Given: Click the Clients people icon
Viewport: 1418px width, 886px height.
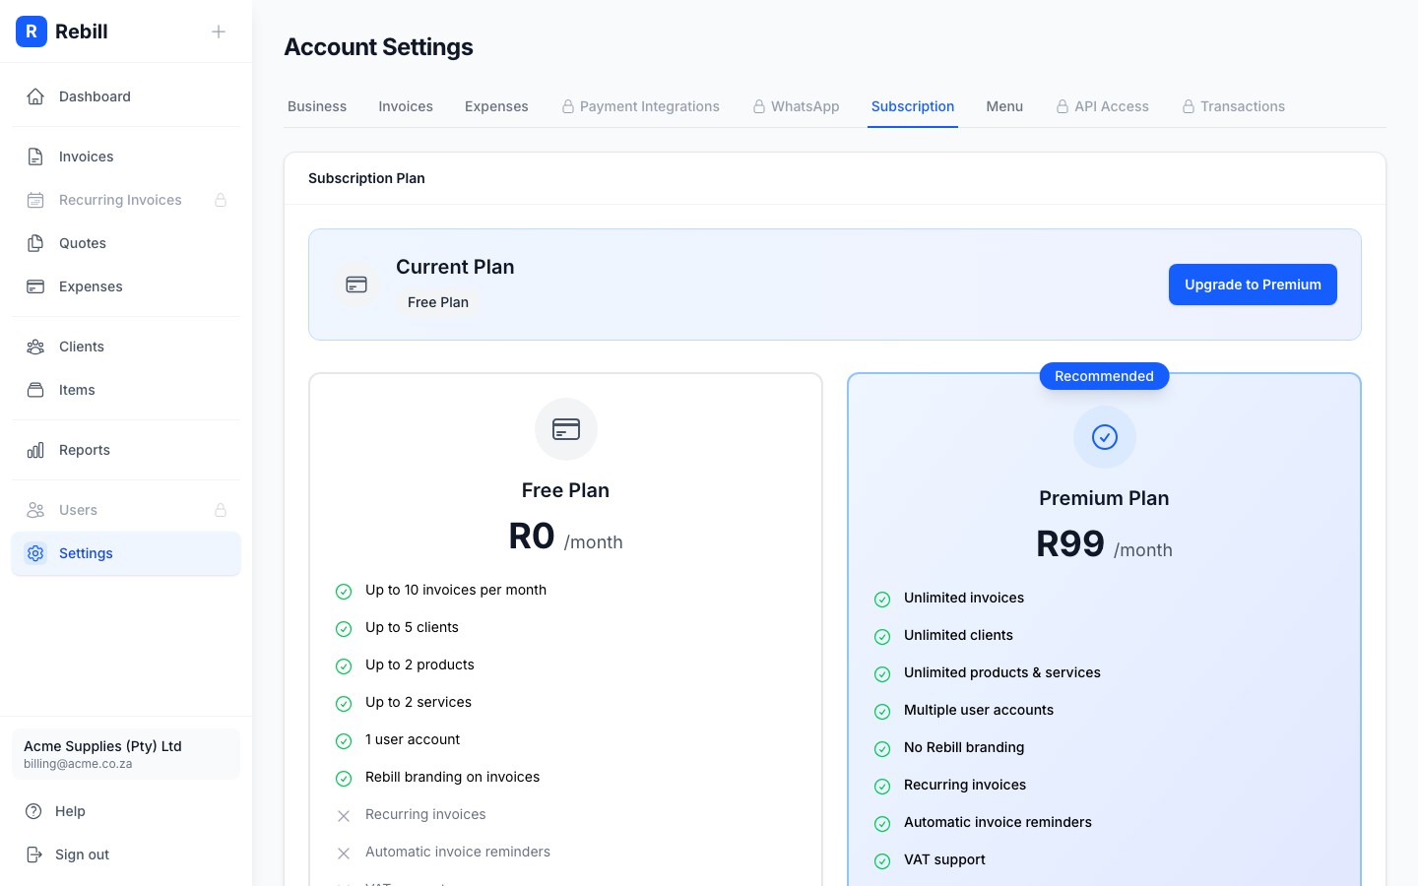Looking at the screenshot, I should click(x=35, y=347).
